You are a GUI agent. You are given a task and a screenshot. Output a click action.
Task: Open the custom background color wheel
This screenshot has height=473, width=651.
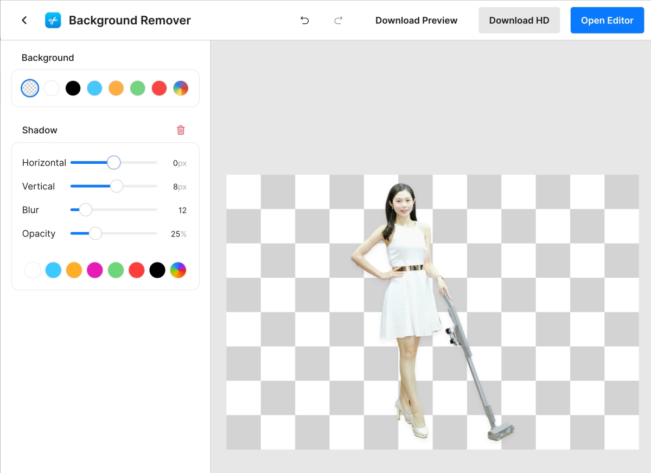[x=181, y=88]
